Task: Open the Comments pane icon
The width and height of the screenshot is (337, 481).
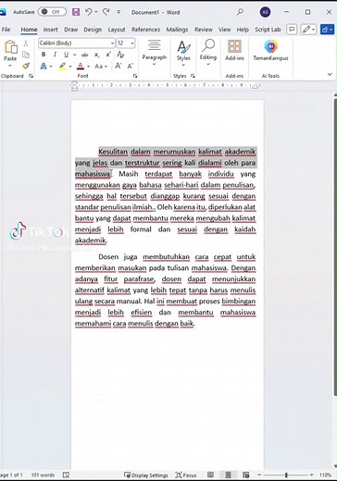Action: coord(292,30)
